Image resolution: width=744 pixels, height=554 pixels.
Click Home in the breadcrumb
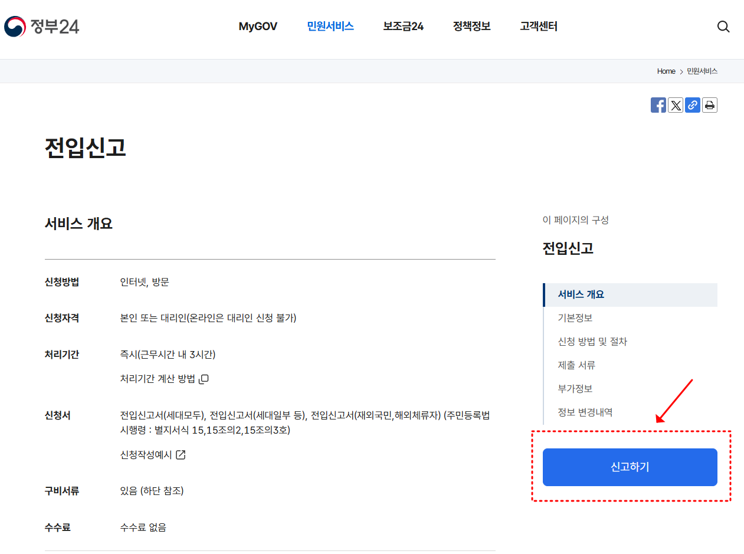coord(666,71)
